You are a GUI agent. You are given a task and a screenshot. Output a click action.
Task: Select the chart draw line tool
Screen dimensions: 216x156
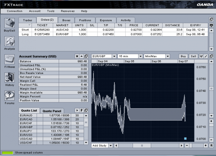pyautogui.click(x=206, y=56)
